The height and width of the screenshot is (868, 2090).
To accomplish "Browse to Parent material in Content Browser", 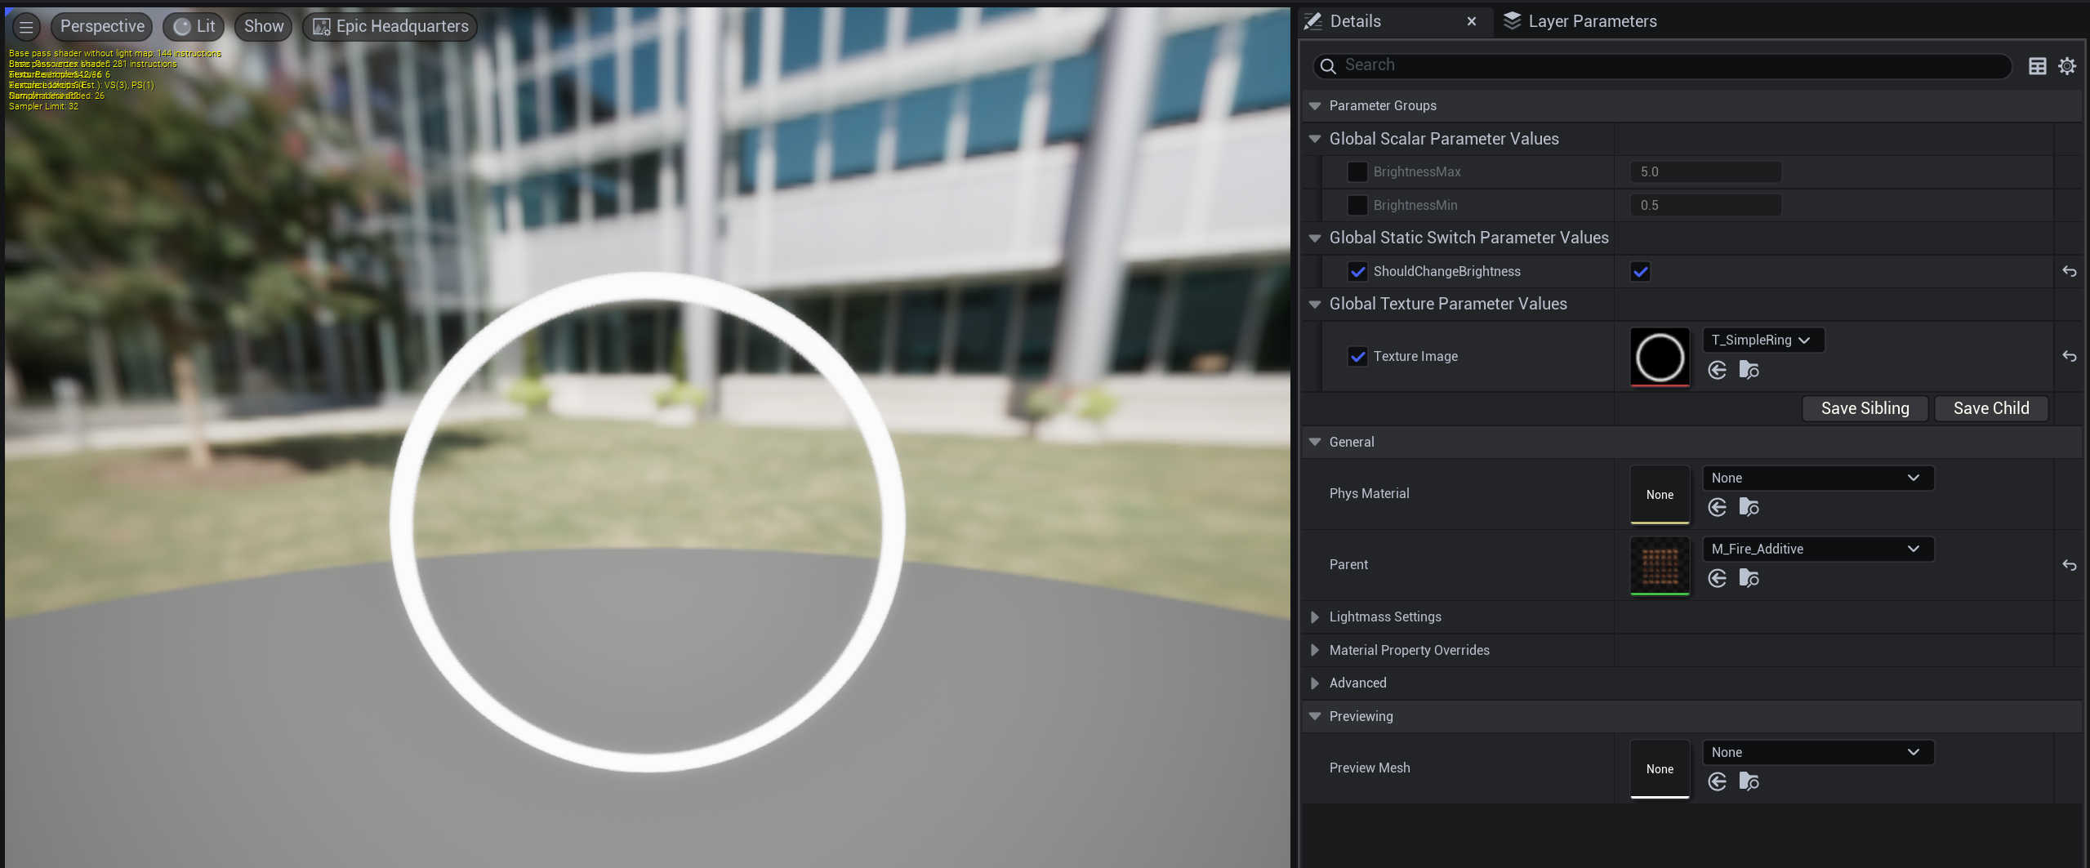I will 1749,579.
